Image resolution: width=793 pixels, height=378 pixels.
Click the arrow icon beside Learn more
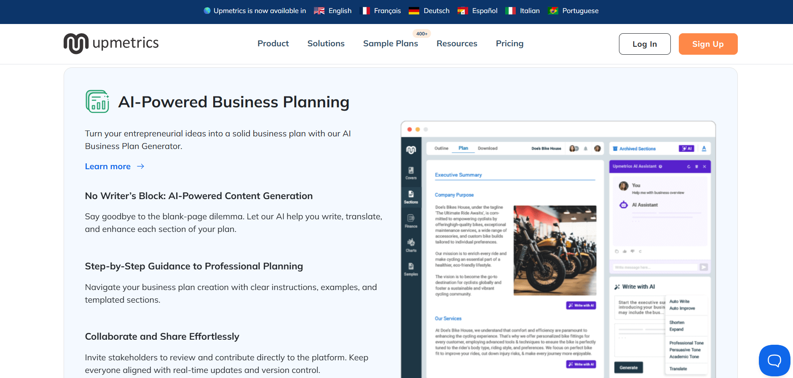tap(140, 166)
